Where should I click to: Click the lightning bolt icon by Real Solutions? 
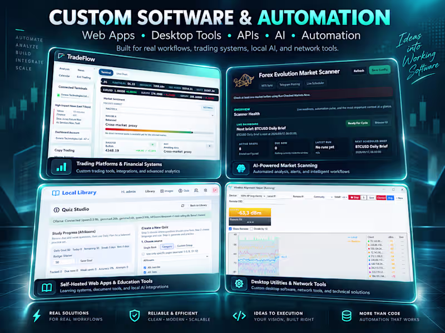pos(37,316)
